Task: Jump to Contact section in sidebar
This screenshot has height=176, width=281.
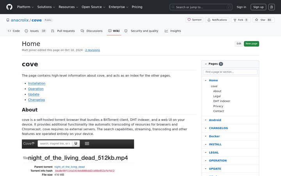Action: pos(219,111)
